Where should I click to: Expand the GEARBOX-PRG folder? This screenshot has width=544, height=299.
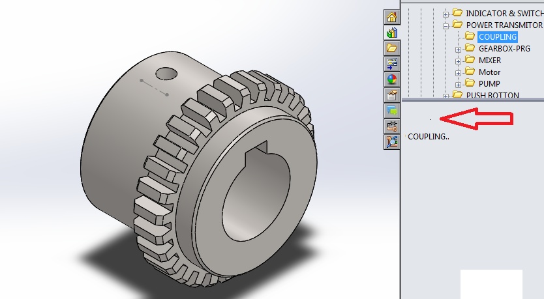(458, 50)
